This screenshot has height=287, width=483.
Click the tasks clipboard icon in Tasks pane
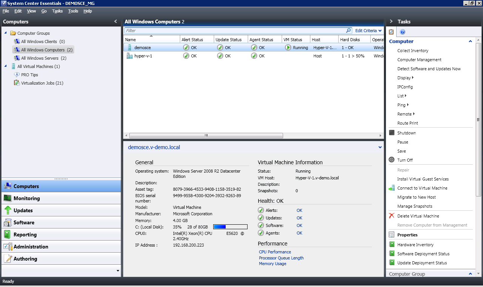[391, 32]
